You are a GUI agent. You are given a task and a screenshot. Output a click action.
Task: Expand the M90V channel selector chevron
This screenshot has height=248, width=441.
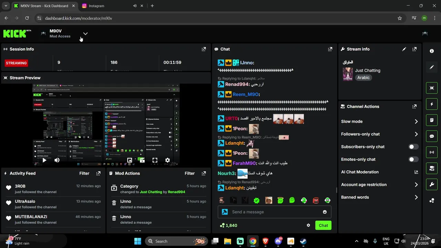[x=85, y=33]
